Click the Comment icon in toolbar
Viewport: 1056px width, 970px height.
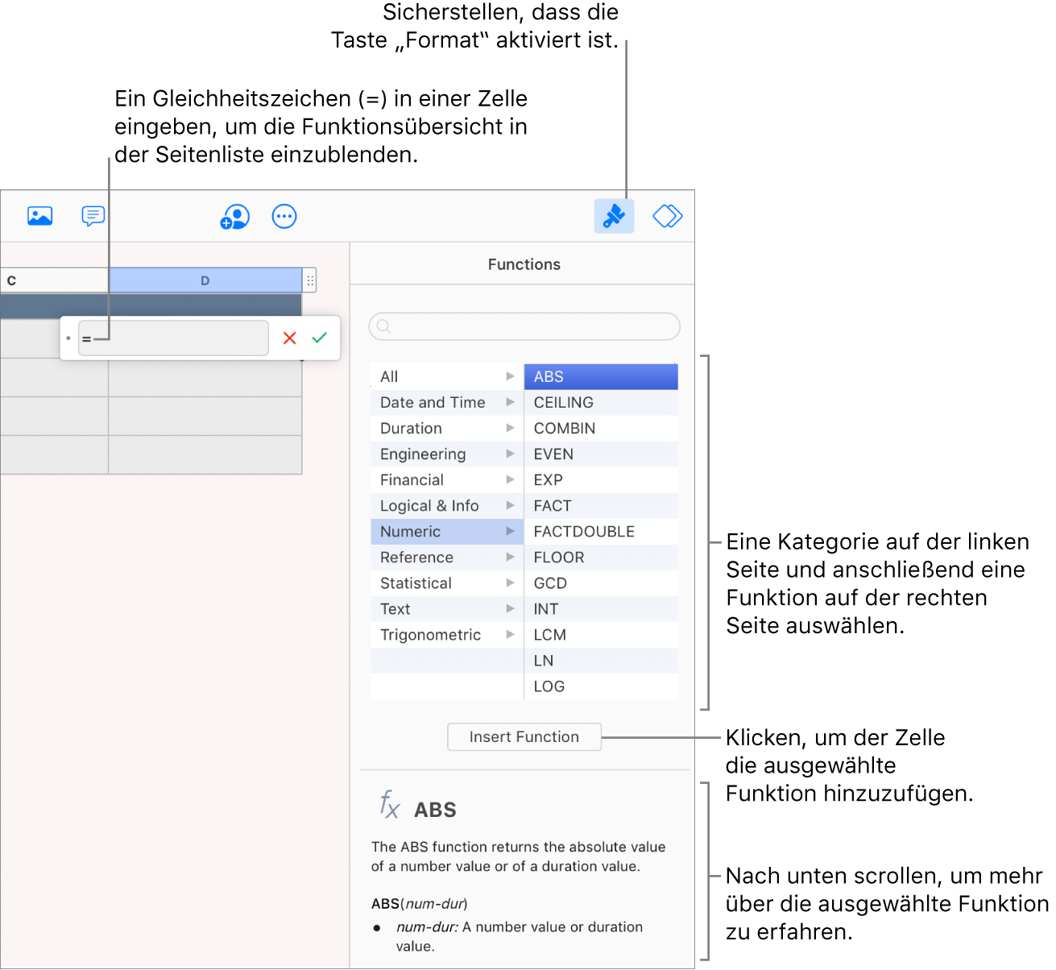tap(93, 216)
